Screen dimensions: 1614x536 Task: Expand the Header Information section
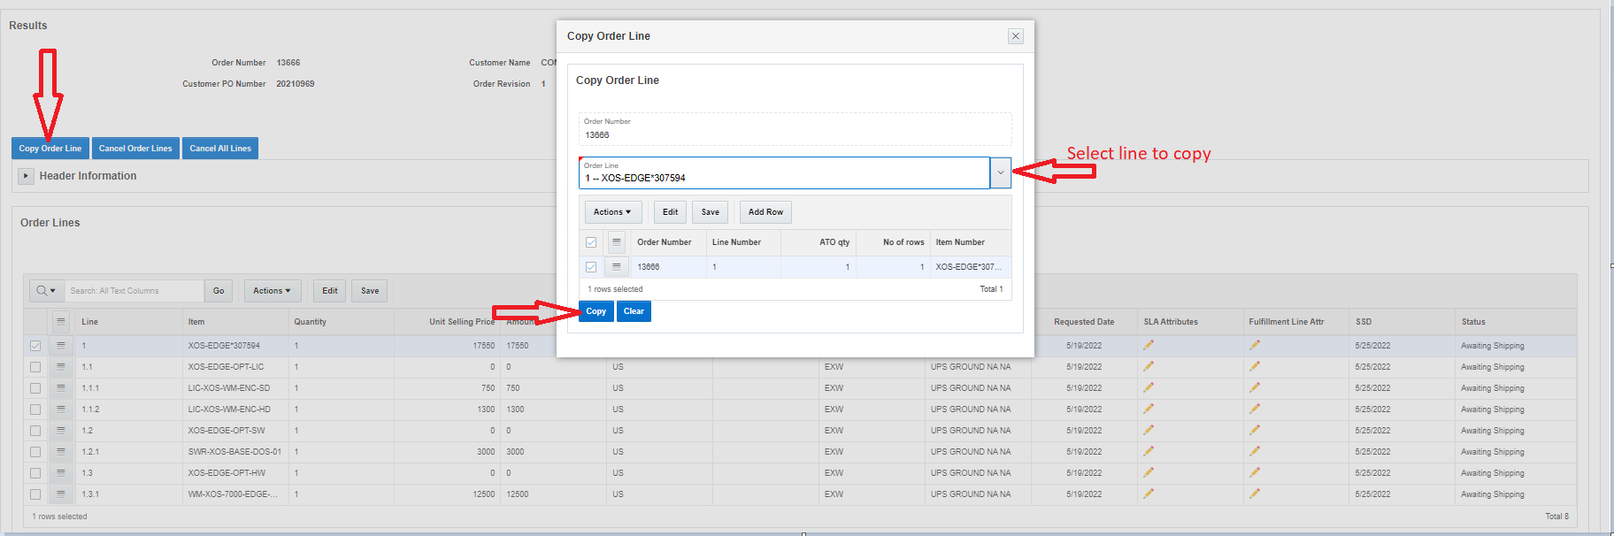pos(26,176)
